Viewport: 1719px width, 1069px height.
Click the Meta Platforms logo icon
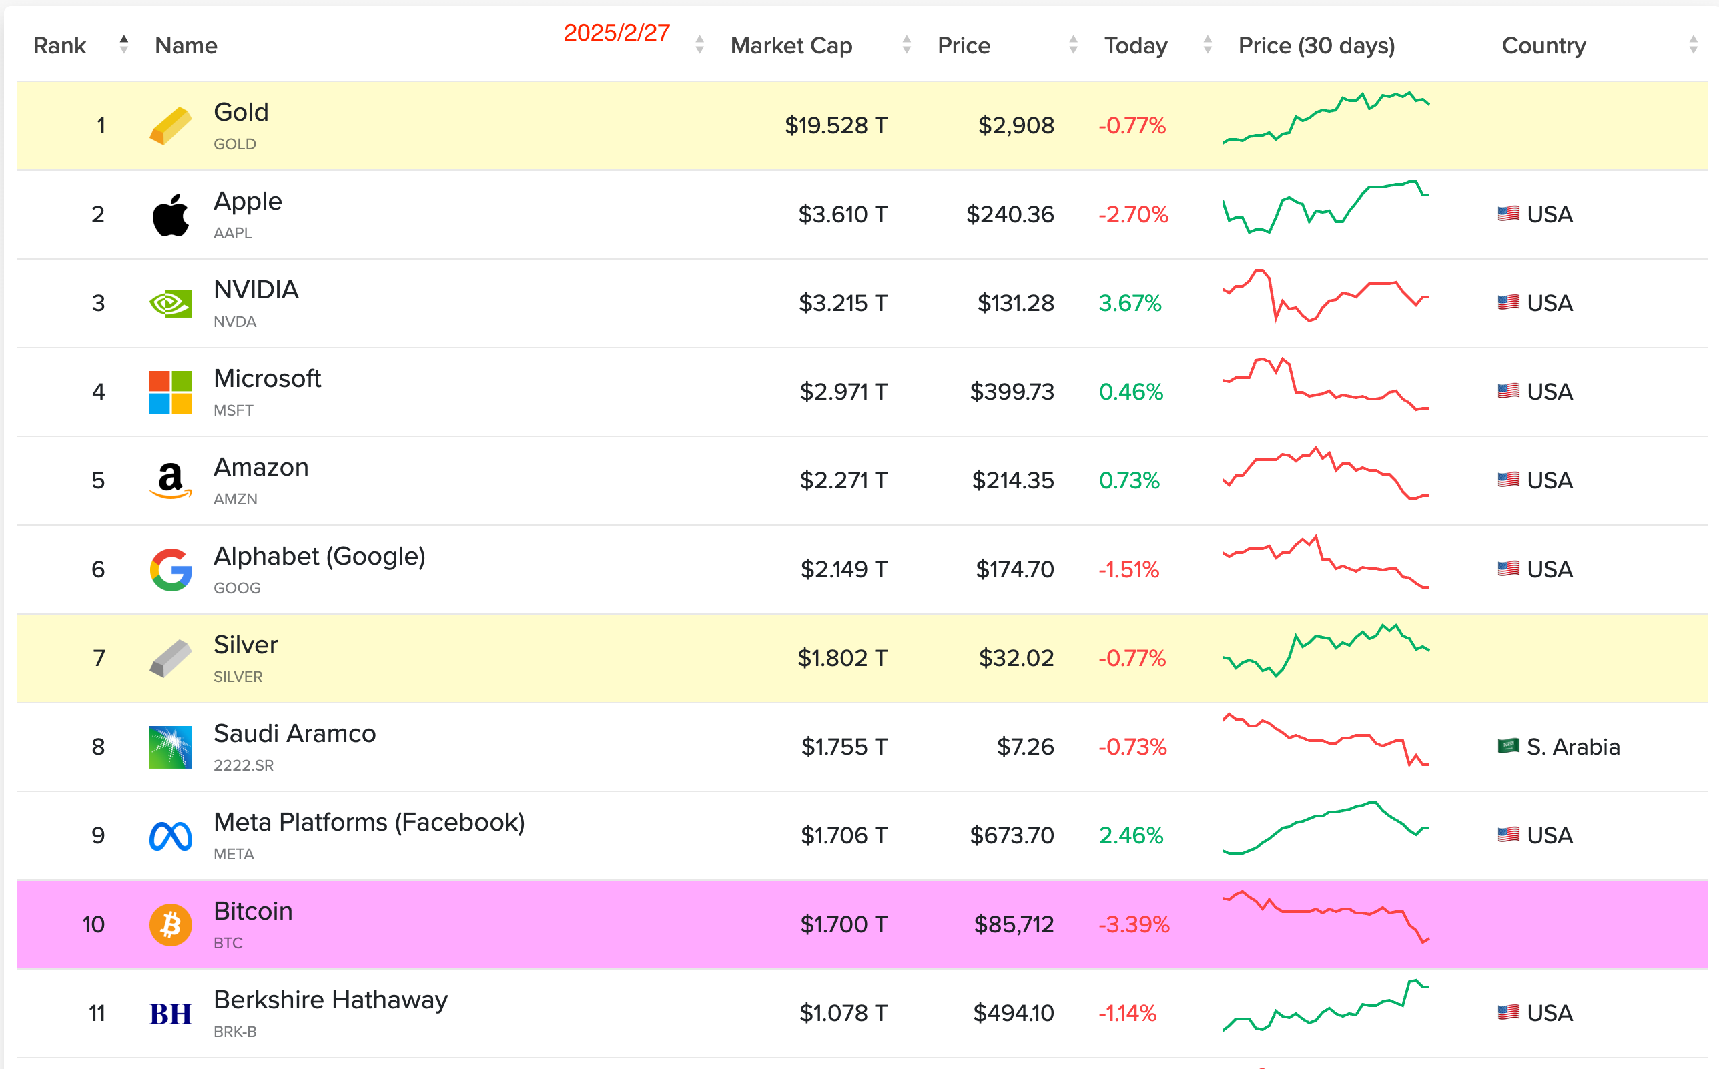(170, 836)
